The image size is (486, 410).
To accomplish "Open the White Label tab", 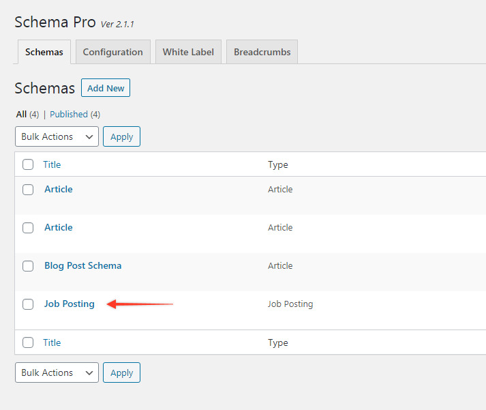I will pos(188,52).
